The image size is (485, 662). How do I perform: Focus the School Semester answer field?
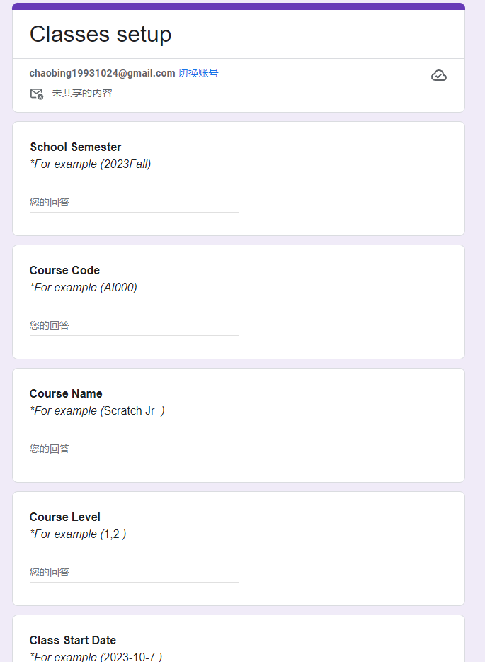[134, 203]
